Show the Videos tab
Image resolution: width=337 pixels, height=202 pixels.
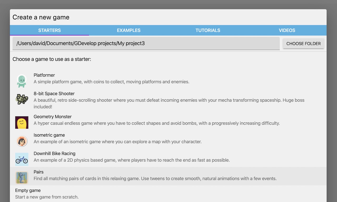click(x=287, y=30)
